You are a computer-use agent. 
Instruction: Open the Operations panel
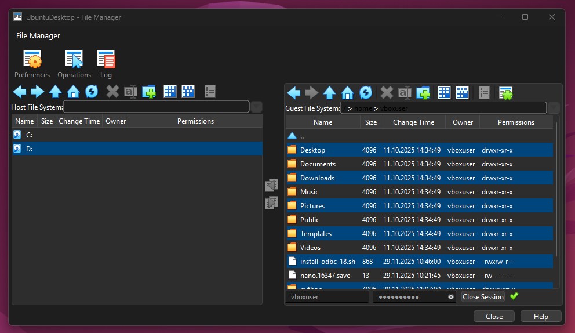click(74, 64)
